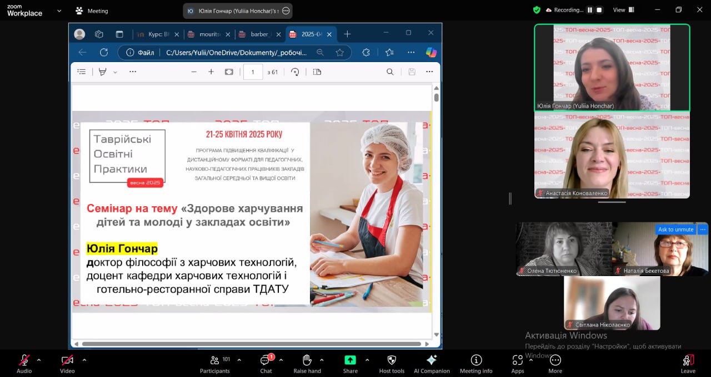
Task: Toggle PDF table of contents icon
Action: [x=82, y=72]
